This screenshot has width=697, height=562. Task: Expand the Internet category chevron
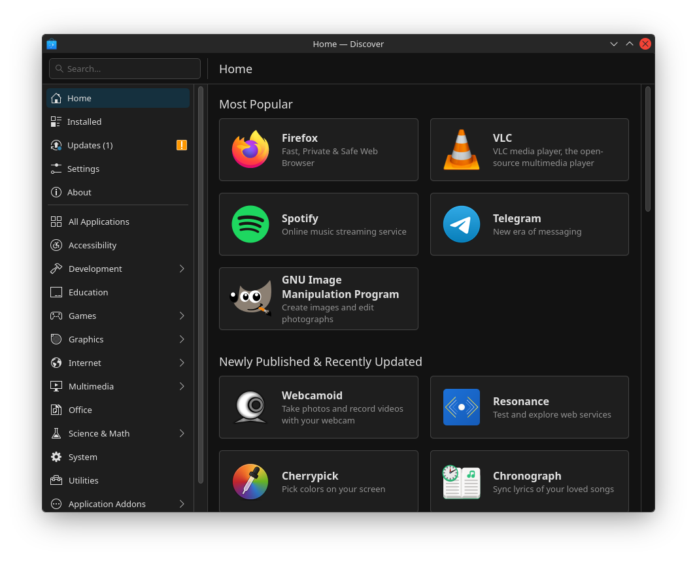(x=182, y=363)
